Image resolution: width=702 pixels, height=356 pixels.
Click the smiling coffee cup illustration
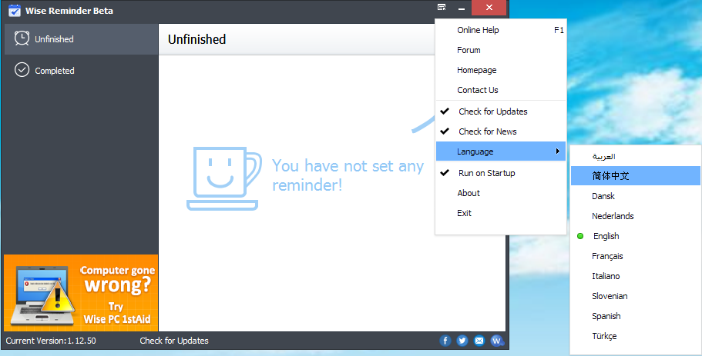point(223,178)
